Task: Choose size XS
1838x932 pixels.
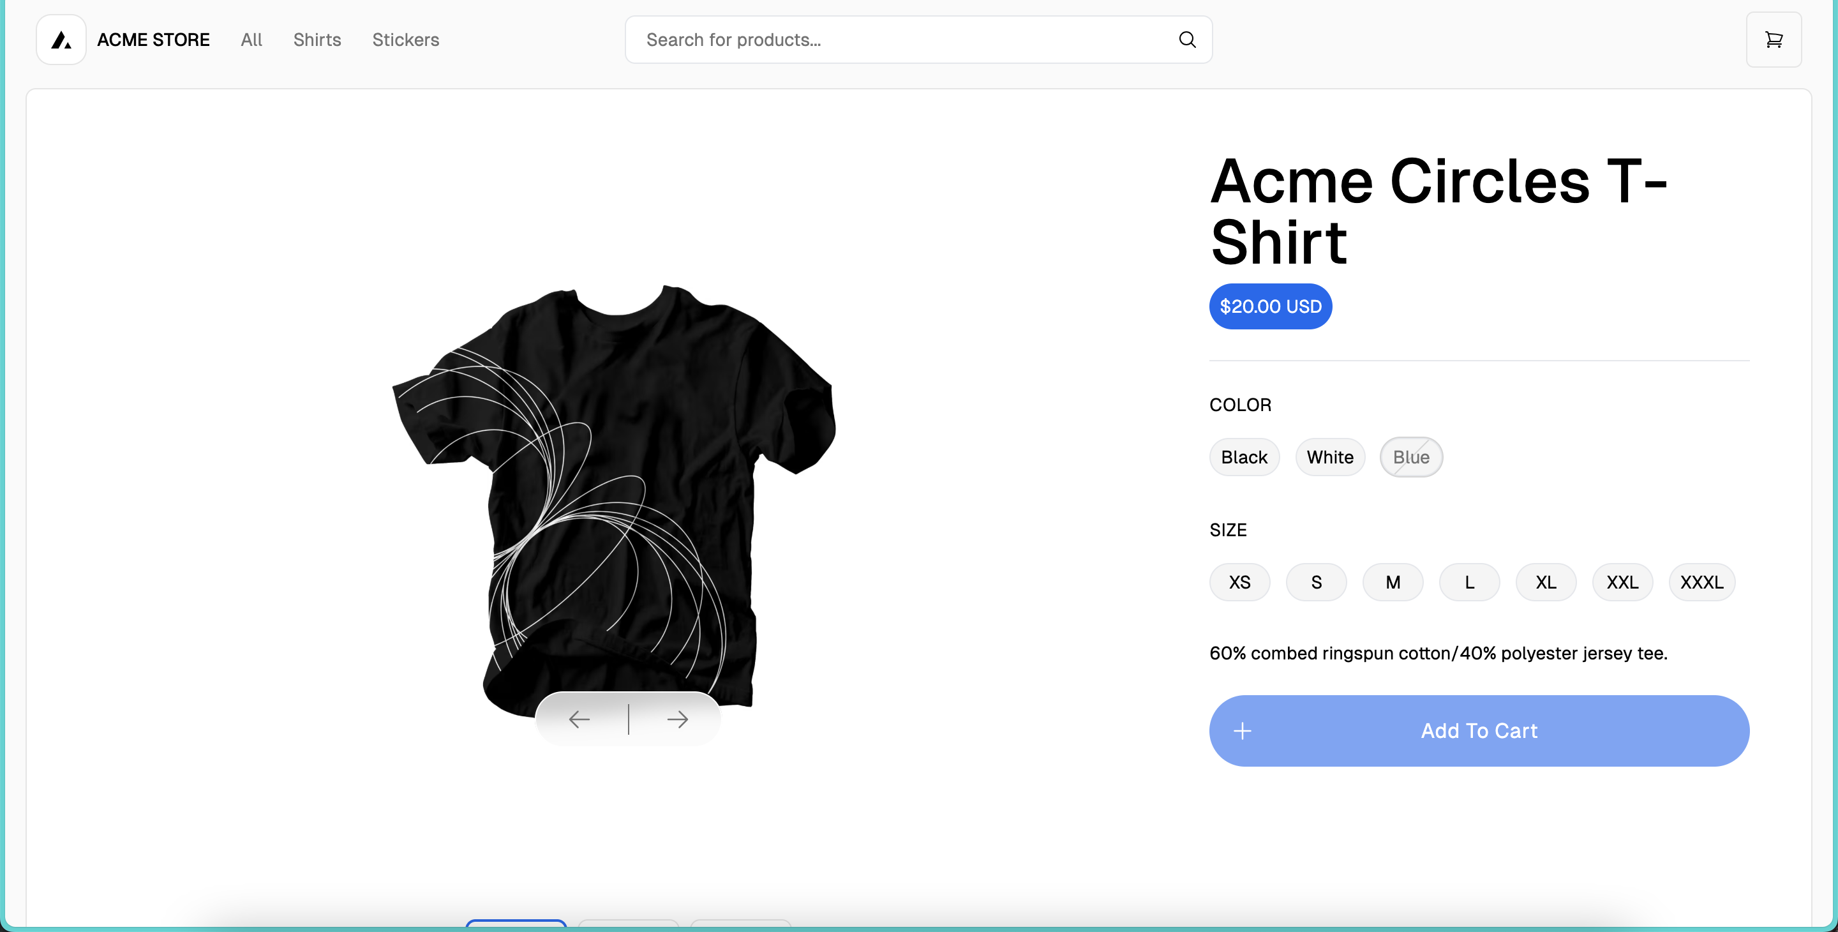Action: 1239,582
